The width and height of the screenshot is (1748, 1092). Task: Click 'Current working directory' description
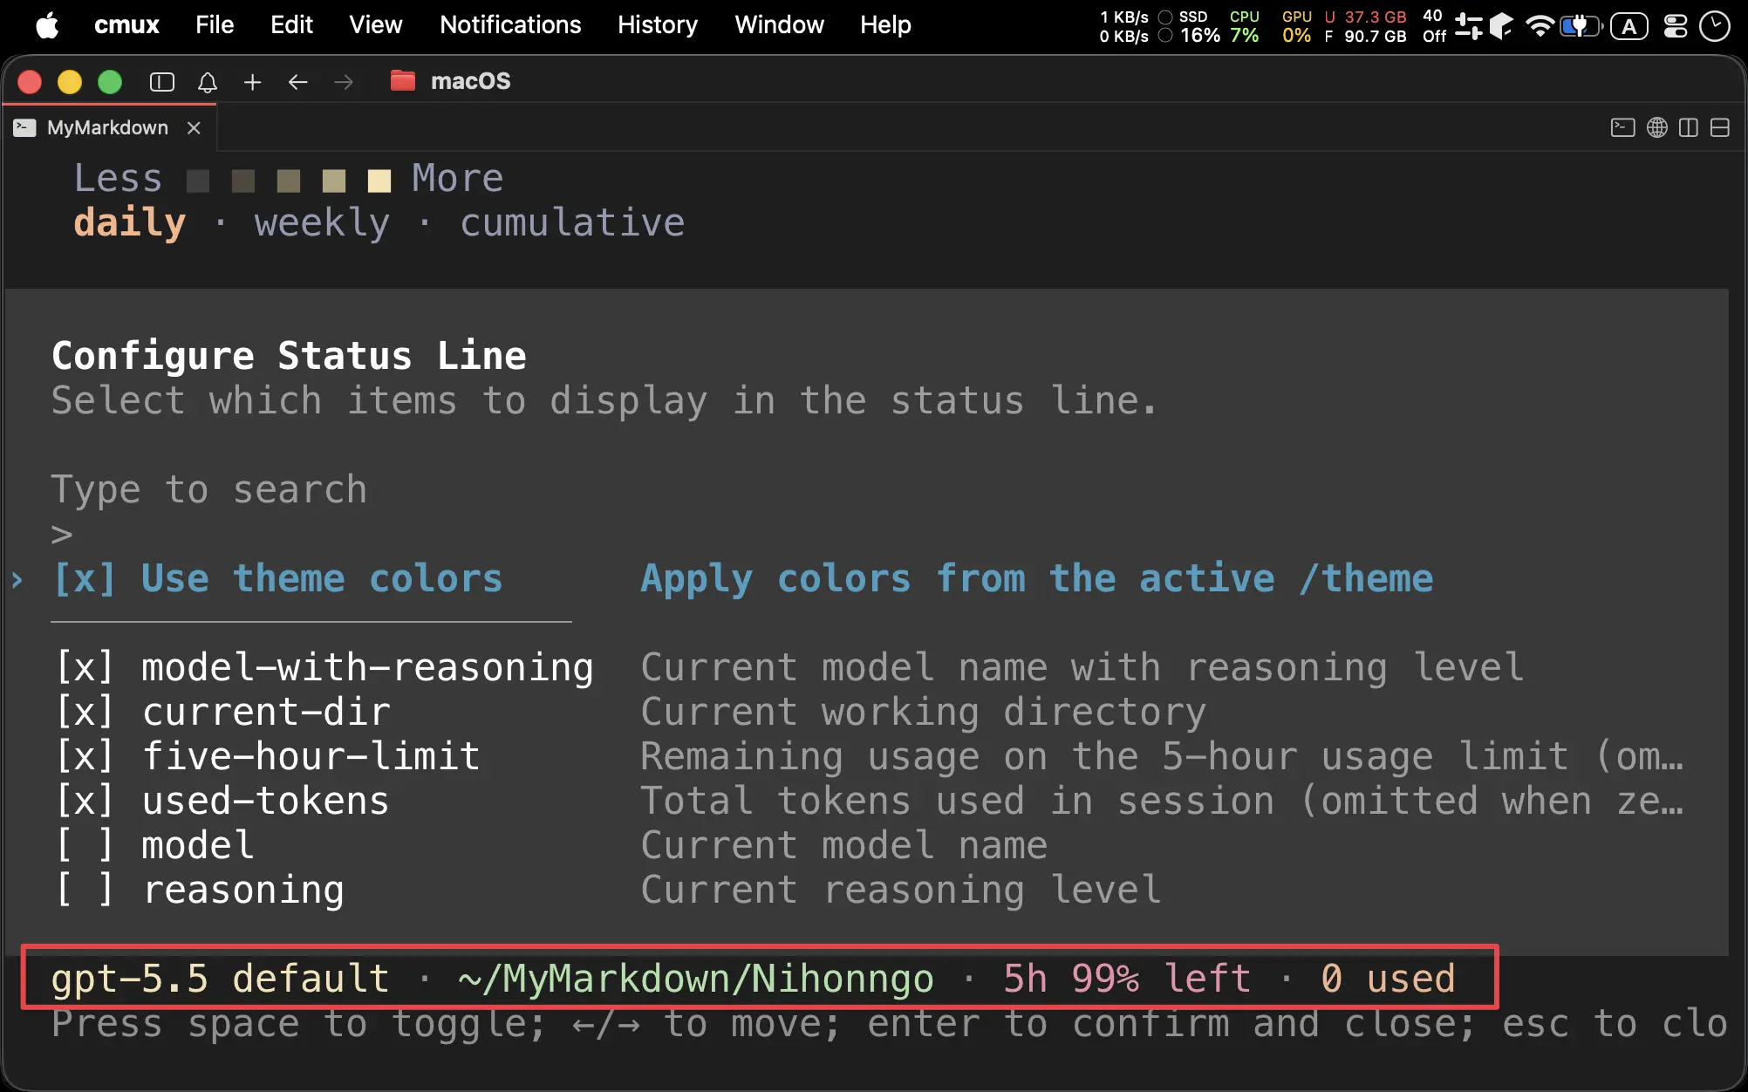924,713
